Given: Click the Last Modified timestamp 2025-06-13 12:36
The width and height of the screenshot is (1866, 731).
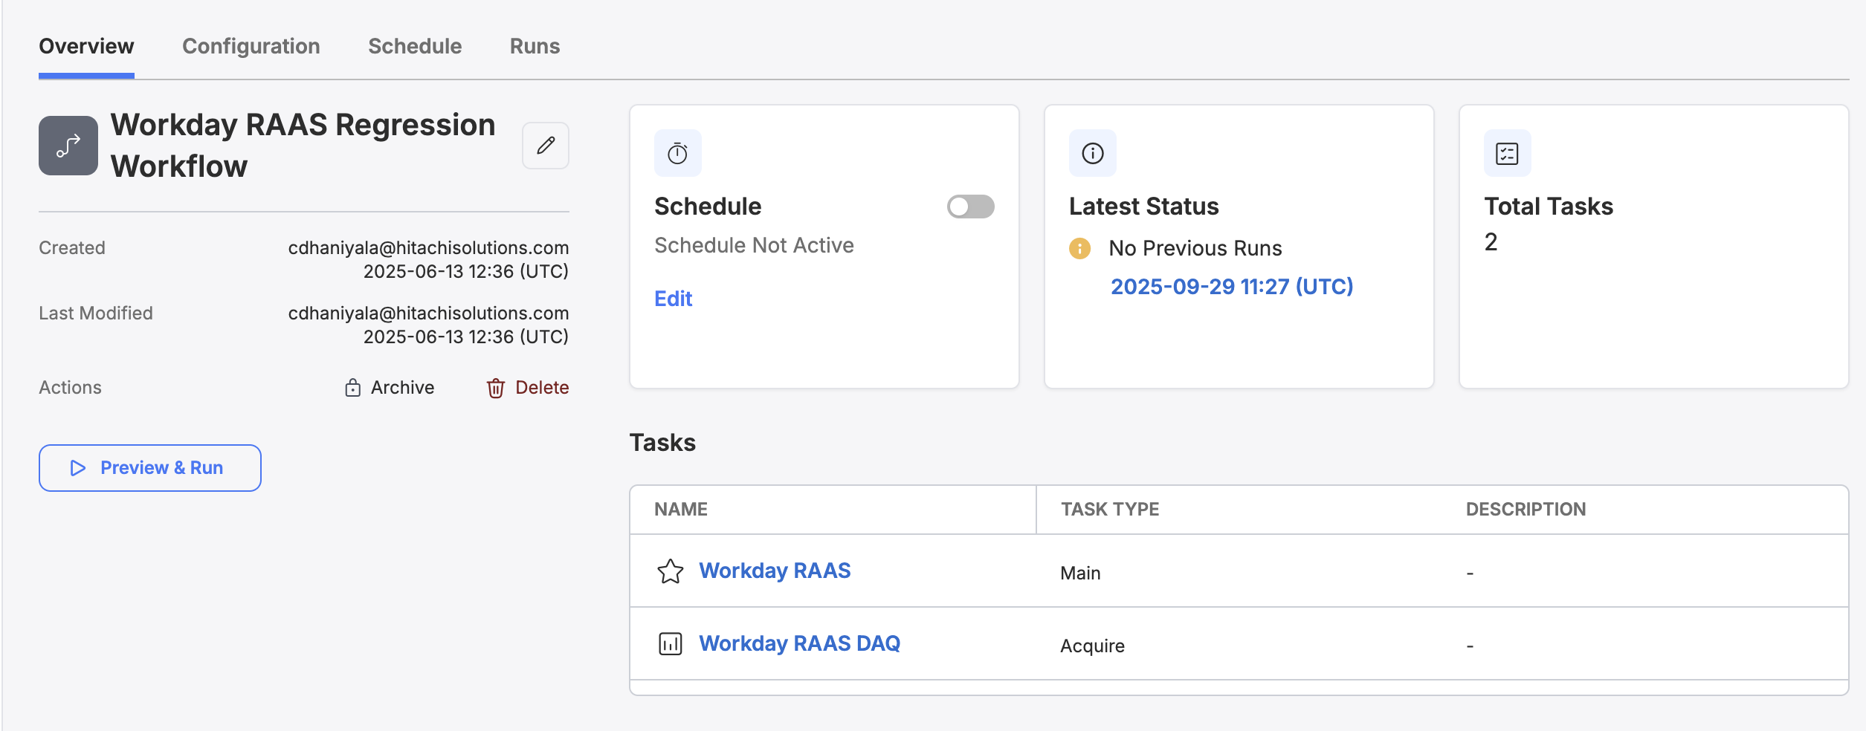Looking at the screenshot, I should [466, 337].
